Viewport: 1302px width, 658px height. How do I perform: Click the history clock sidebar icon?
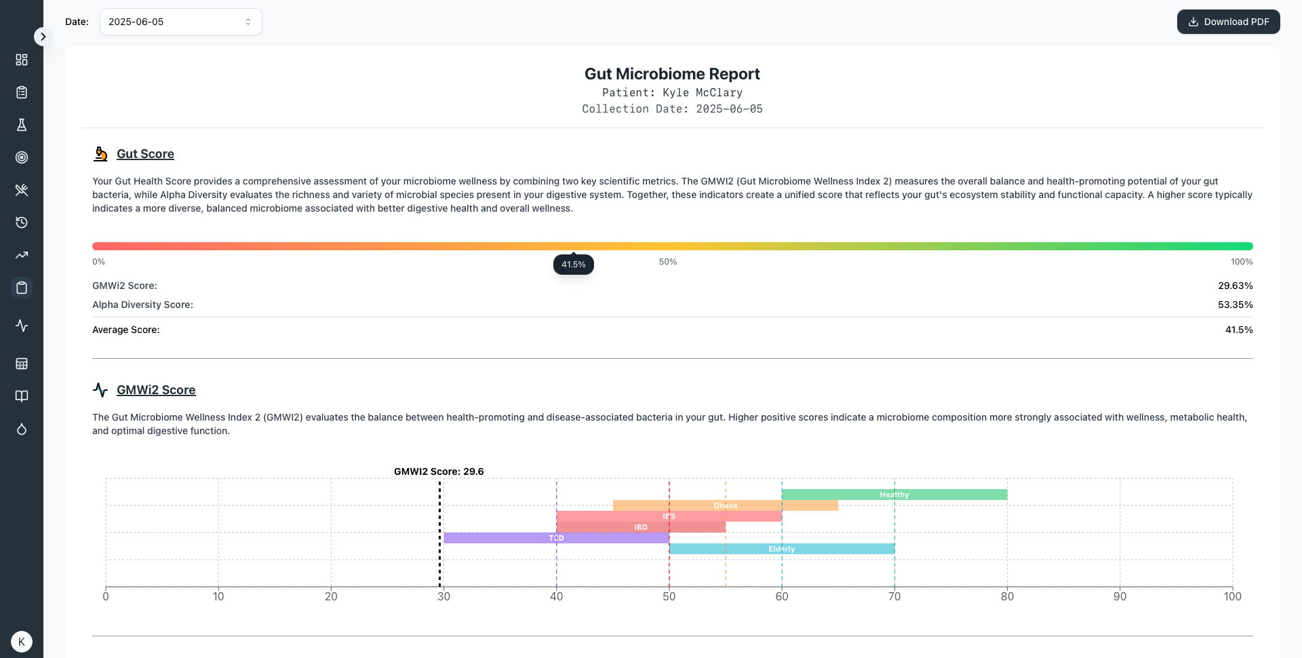[22, 222]
